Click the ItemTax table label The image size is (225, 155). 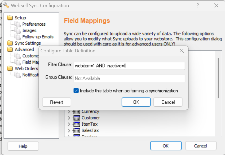coord(90,124)
